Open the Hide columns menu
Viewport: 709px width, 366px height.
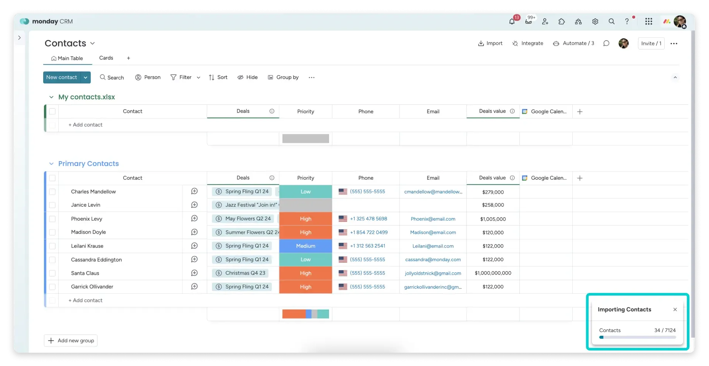click(x=247, y=77)
